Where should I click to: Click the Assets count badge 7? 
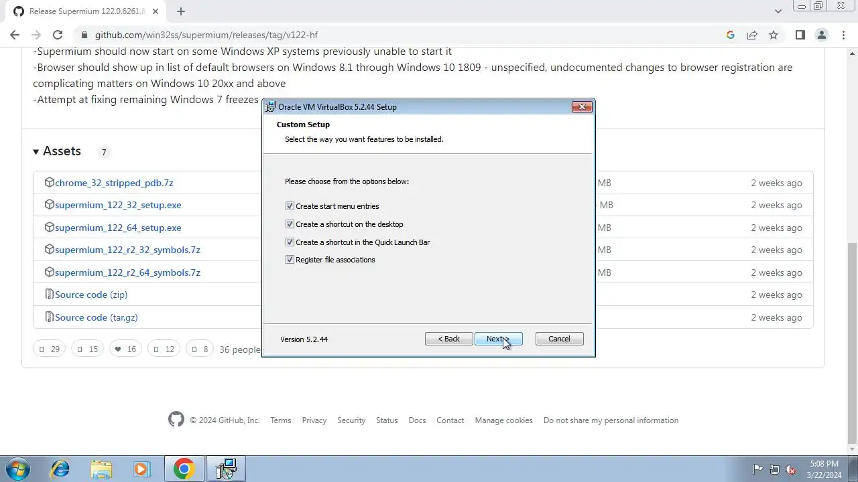click(103, 152)
